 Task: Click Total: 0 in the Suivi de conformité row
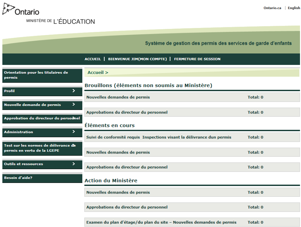pyautogui.click(x=255, y=137)
